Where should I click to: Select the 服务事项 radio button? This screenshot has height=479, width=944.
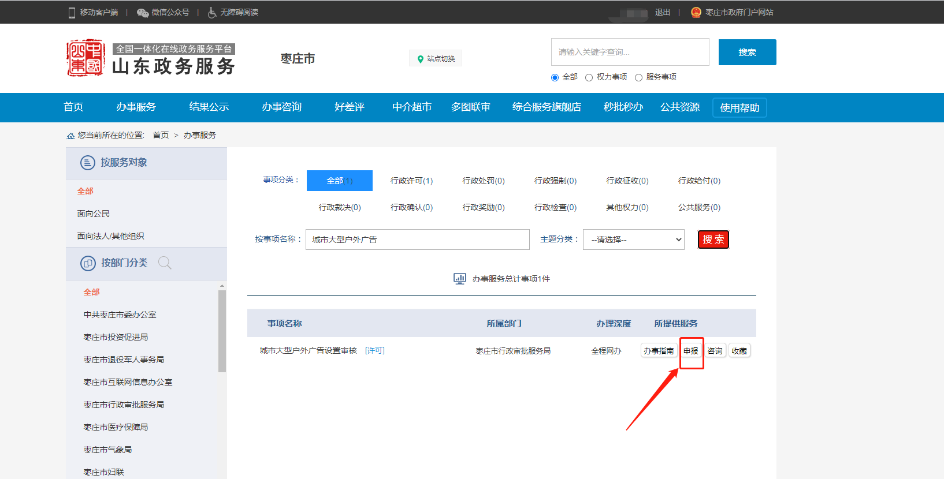click(638, 78)
